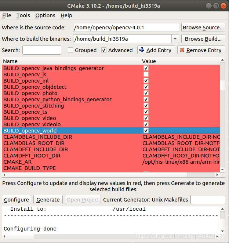Screen dimensions: 229x243
Task: Check the BUILD_opencv_js checkbox
Action: click(x=146, y=74)
